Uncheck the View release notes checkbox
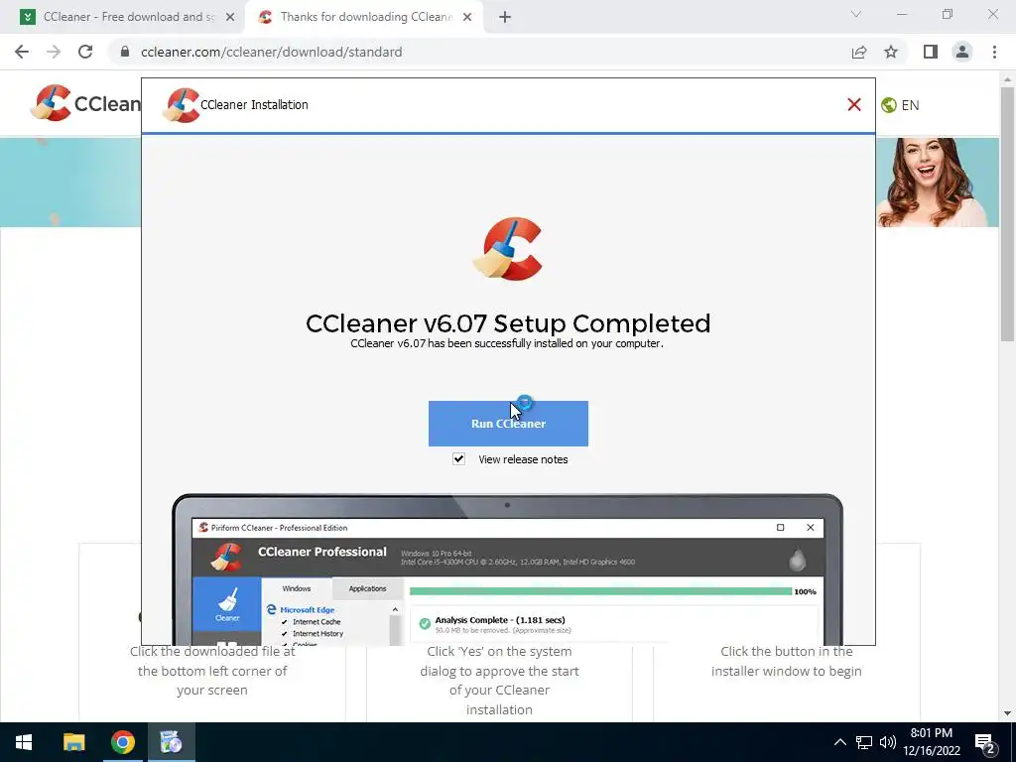 tap(458, 458)
